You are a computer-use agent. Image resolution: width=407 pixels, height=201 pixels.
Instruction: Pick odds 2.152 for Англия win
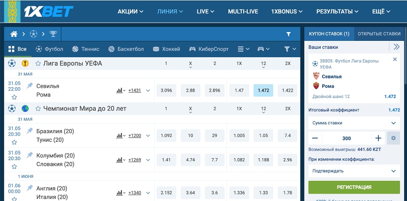click(x=166, y=193)
